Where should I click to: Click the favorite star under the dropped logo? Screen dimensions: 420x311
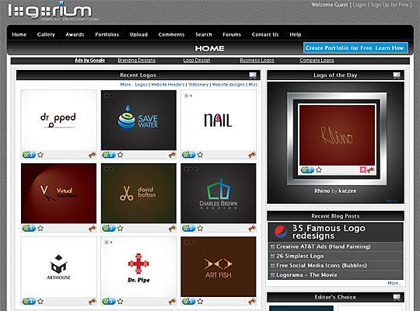pos(40,155)
